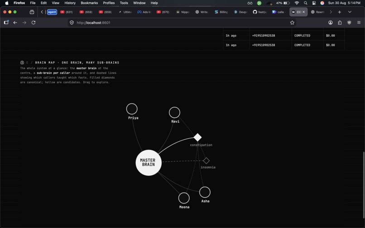Viewport: 365px width, 228px height.
Task: Select the Ravi sub-brain node
Action: click(174, 113)
